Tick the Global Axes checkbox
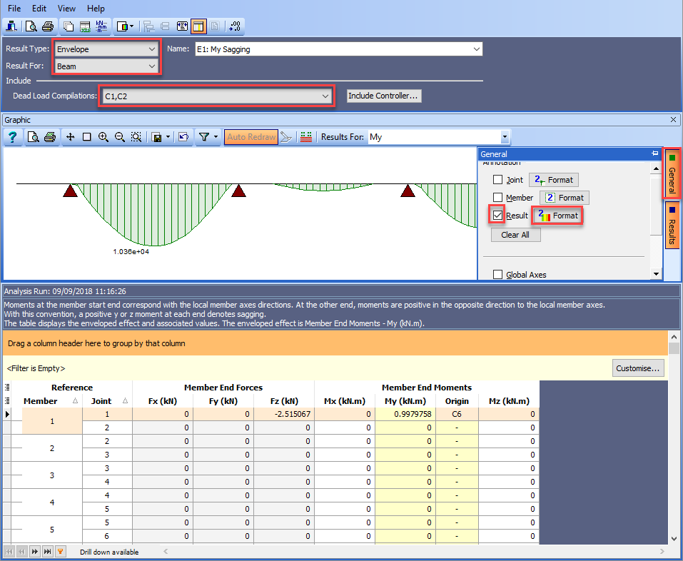Viewport: 683px width, 561px height. pyautogui.click(x=498, y=274)
